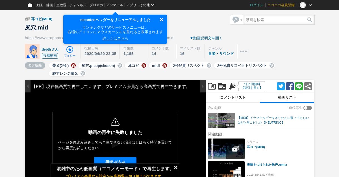Switch to the コメントリスト tab
This screenshot has width=339, height=177.
pos(233,97)
